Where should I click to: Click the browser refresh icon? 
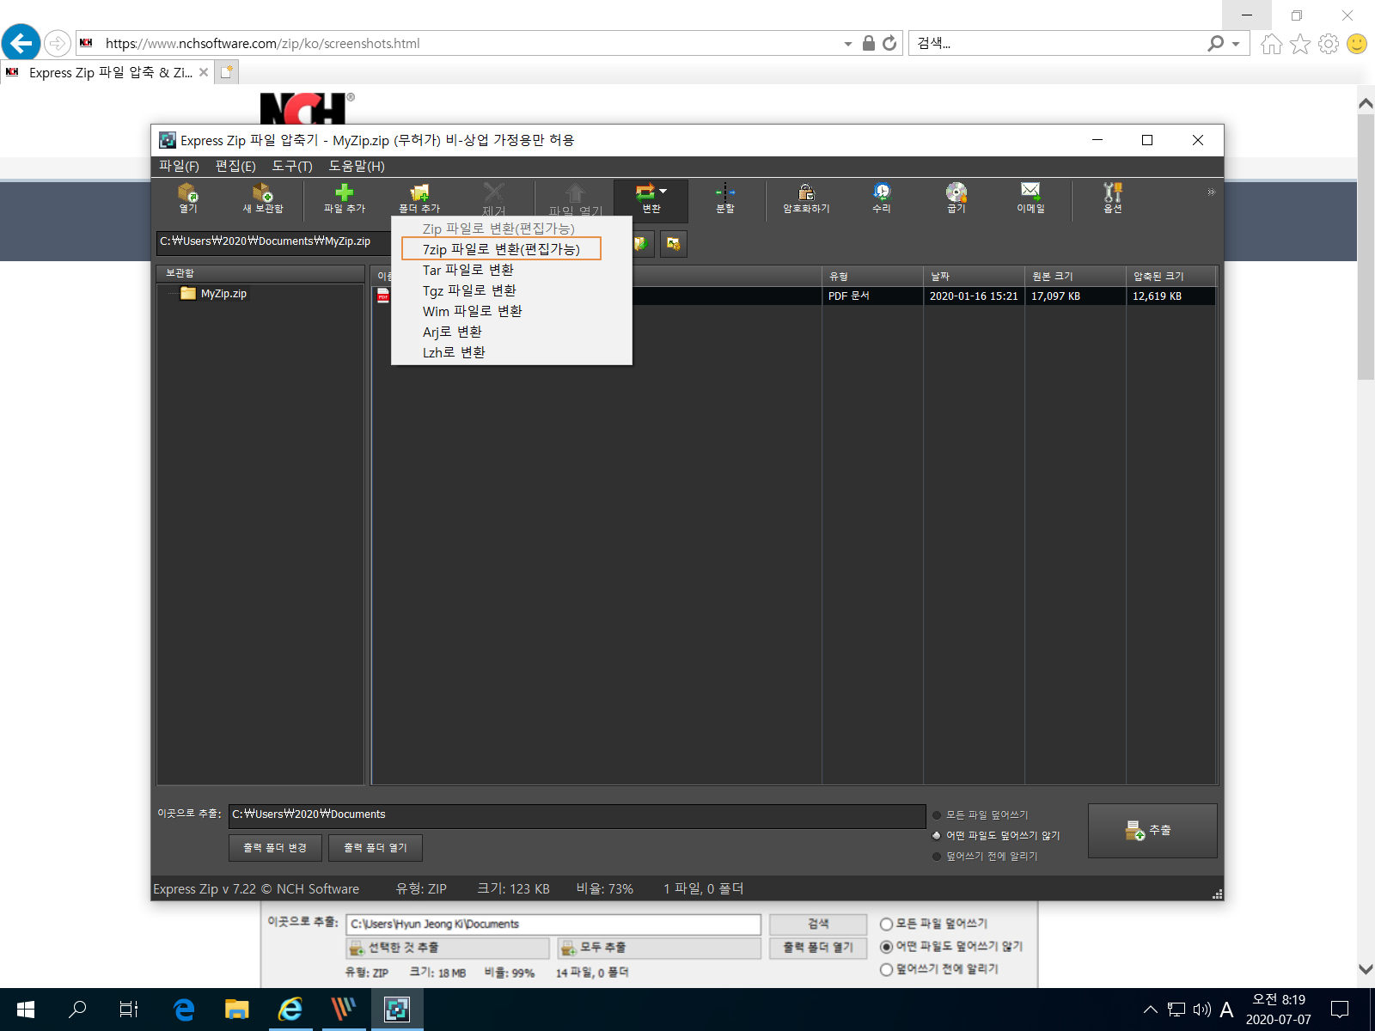pos(889,43)
